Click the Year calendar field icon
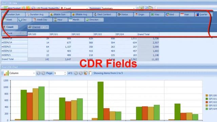 (182, 14)
